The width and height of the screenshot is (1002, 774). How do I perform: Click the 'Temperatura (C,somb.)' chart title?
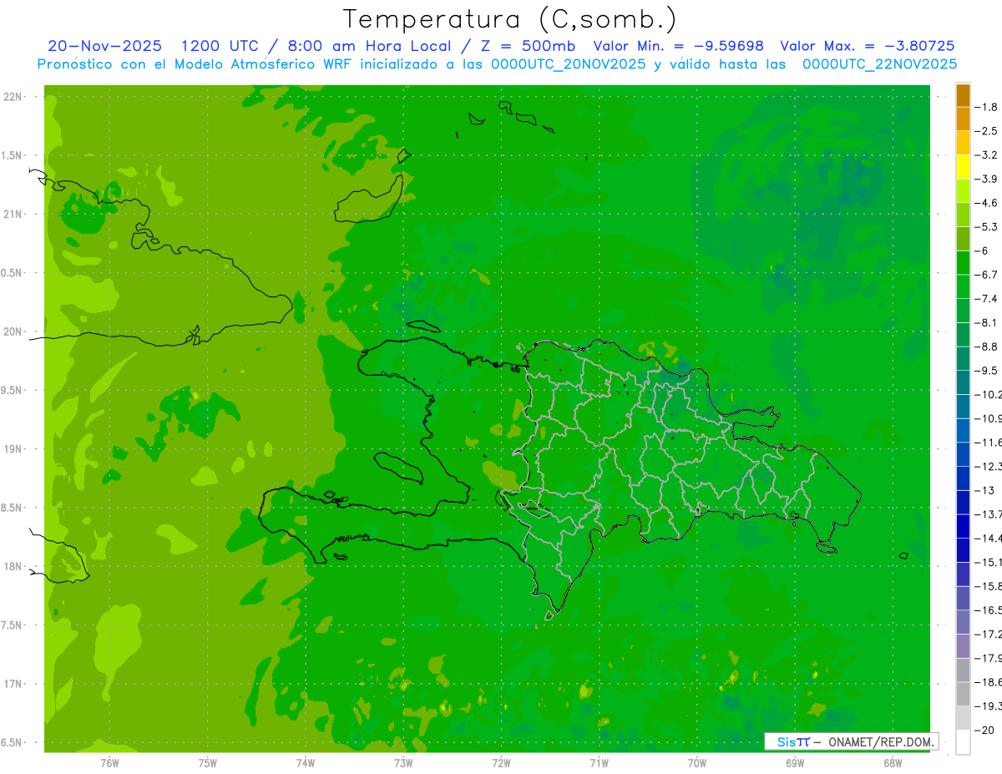[x=509, y=20]
